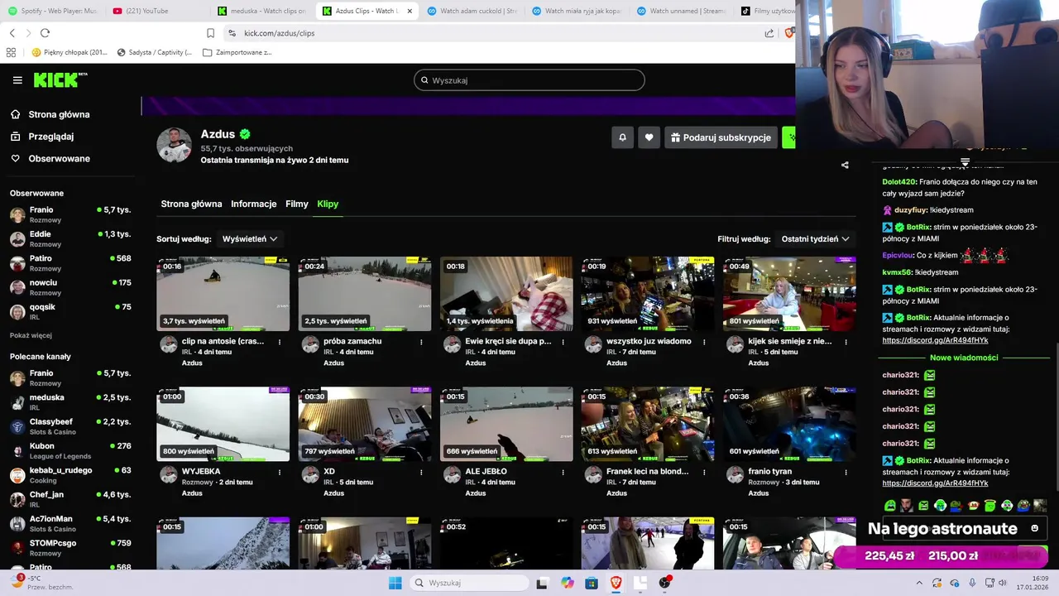Open Brave browser from the taskbar
1059x596 pixels.
[x=616, y=583]
